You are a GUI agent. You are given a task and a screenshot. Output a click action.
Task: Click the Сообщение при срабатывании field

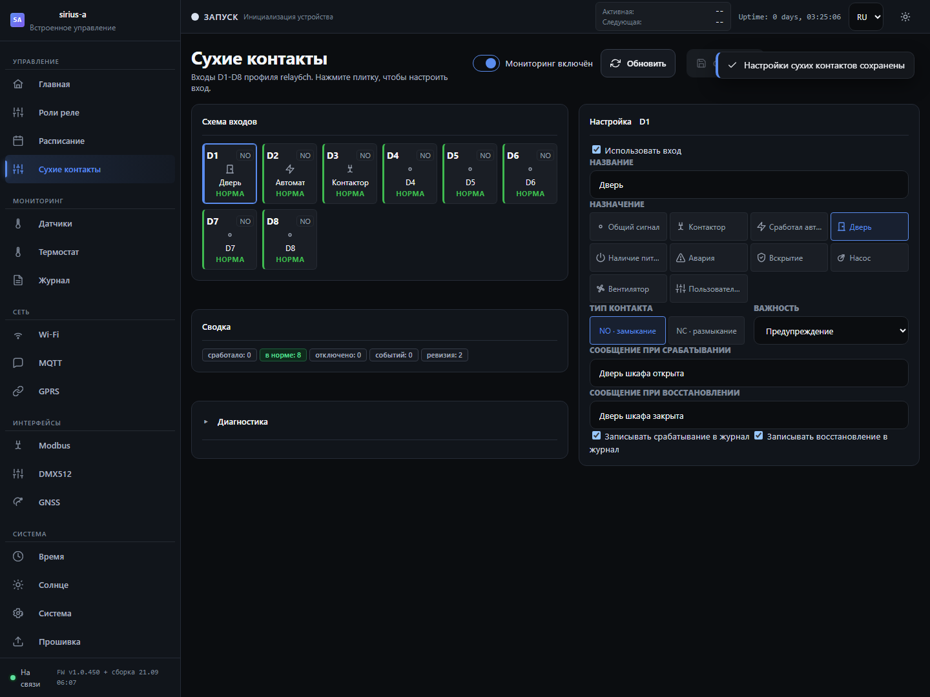pyautogui.click(x=749, y=373)
